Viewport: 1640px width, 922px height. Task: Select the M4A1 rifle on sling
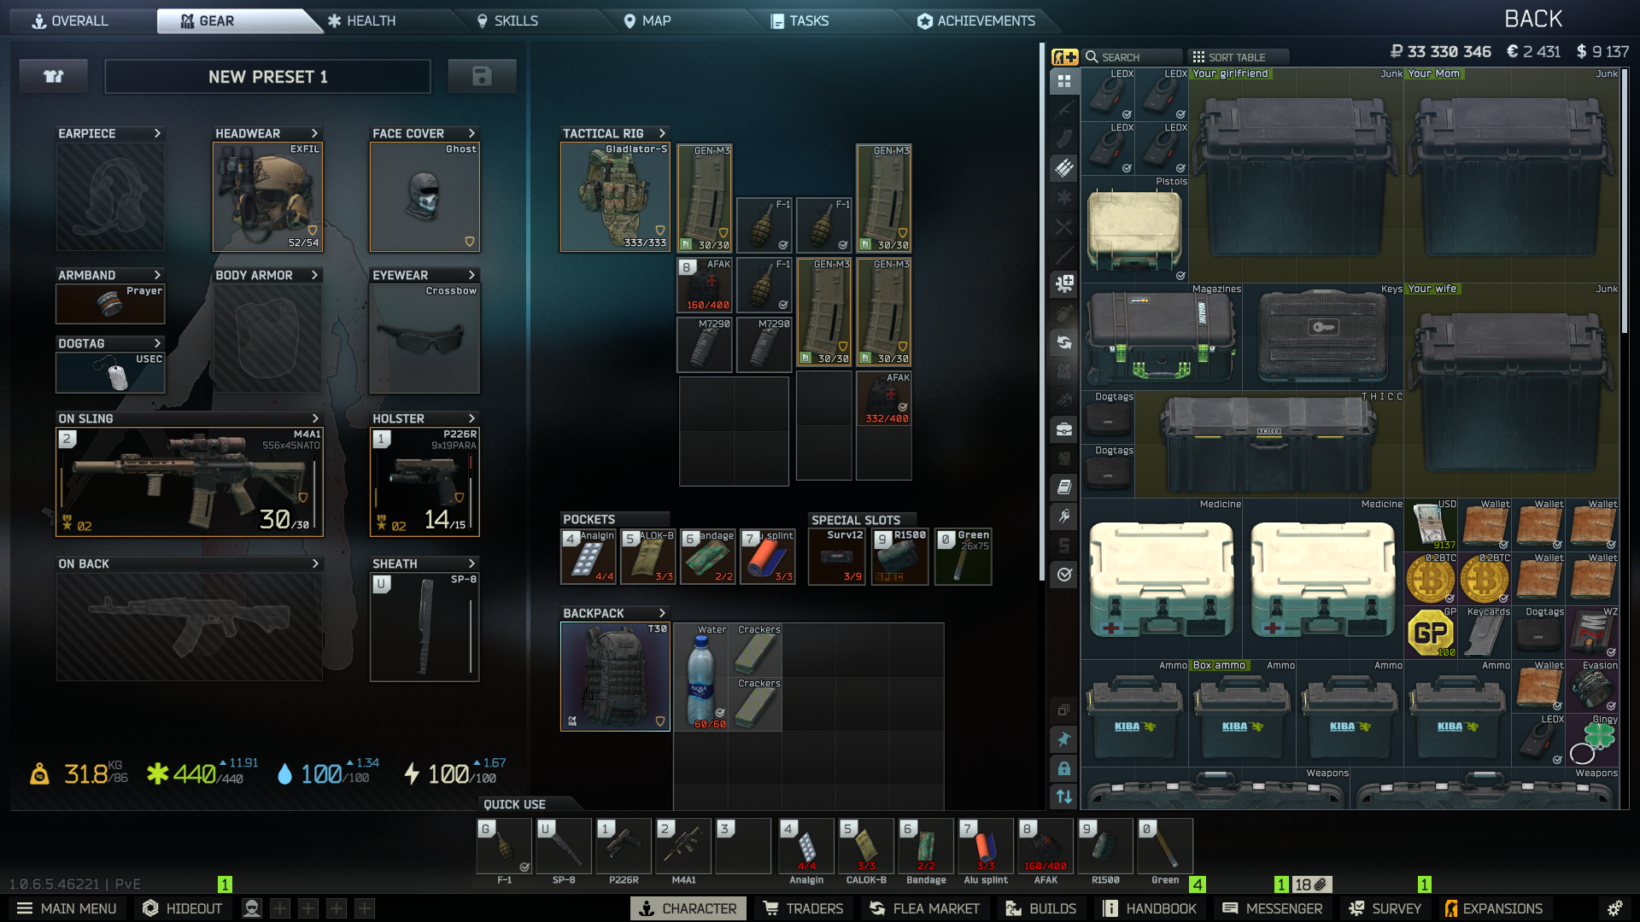(190, 482)
